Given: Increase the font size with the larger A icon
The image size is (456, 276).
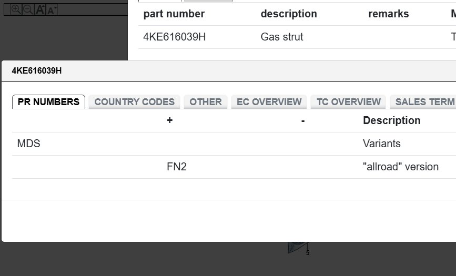Looking at the screenshot, I should coord(40,9).
